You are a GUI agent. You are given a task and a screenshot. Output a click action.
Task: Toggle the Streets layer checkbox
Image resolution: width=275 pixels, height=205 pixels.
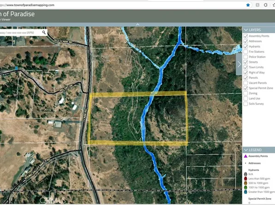246,62
